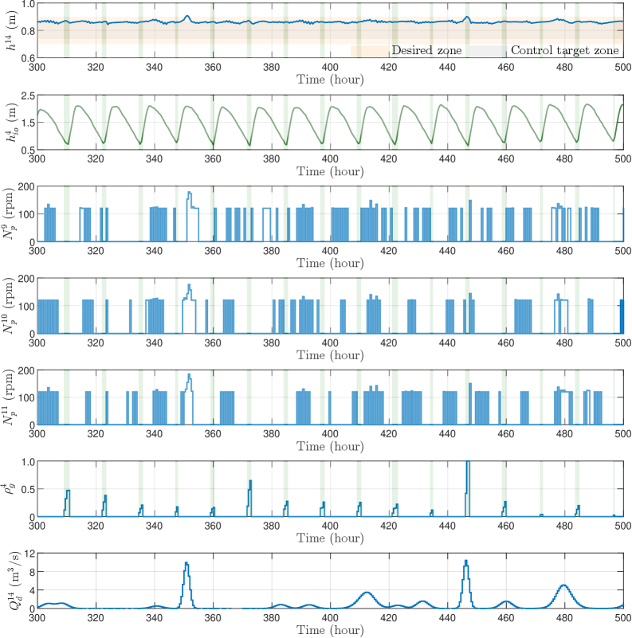Click the '0.5' tick on the rho_g plot
This screenshot has width=632, height=638.
tap(28, 489)
